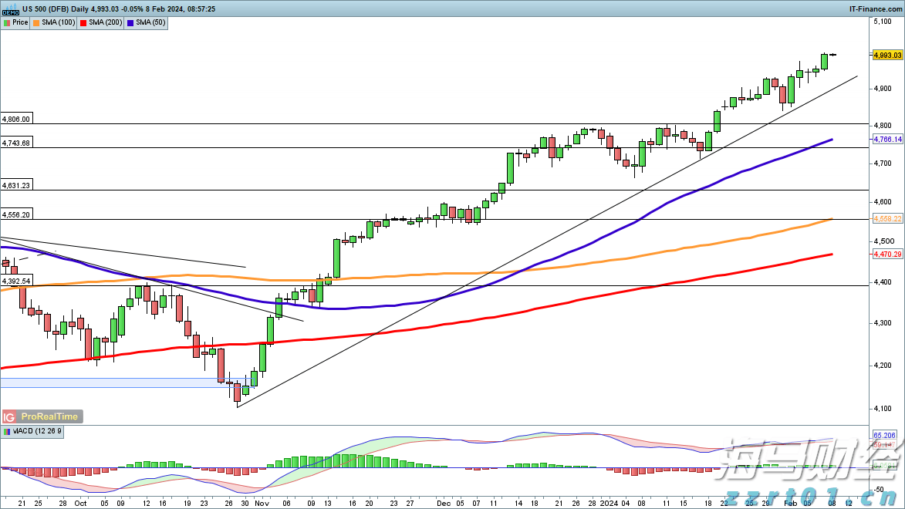Click the 4,556.20 horizontal level label
Screen dimensions: 905x509
(16, 214)
